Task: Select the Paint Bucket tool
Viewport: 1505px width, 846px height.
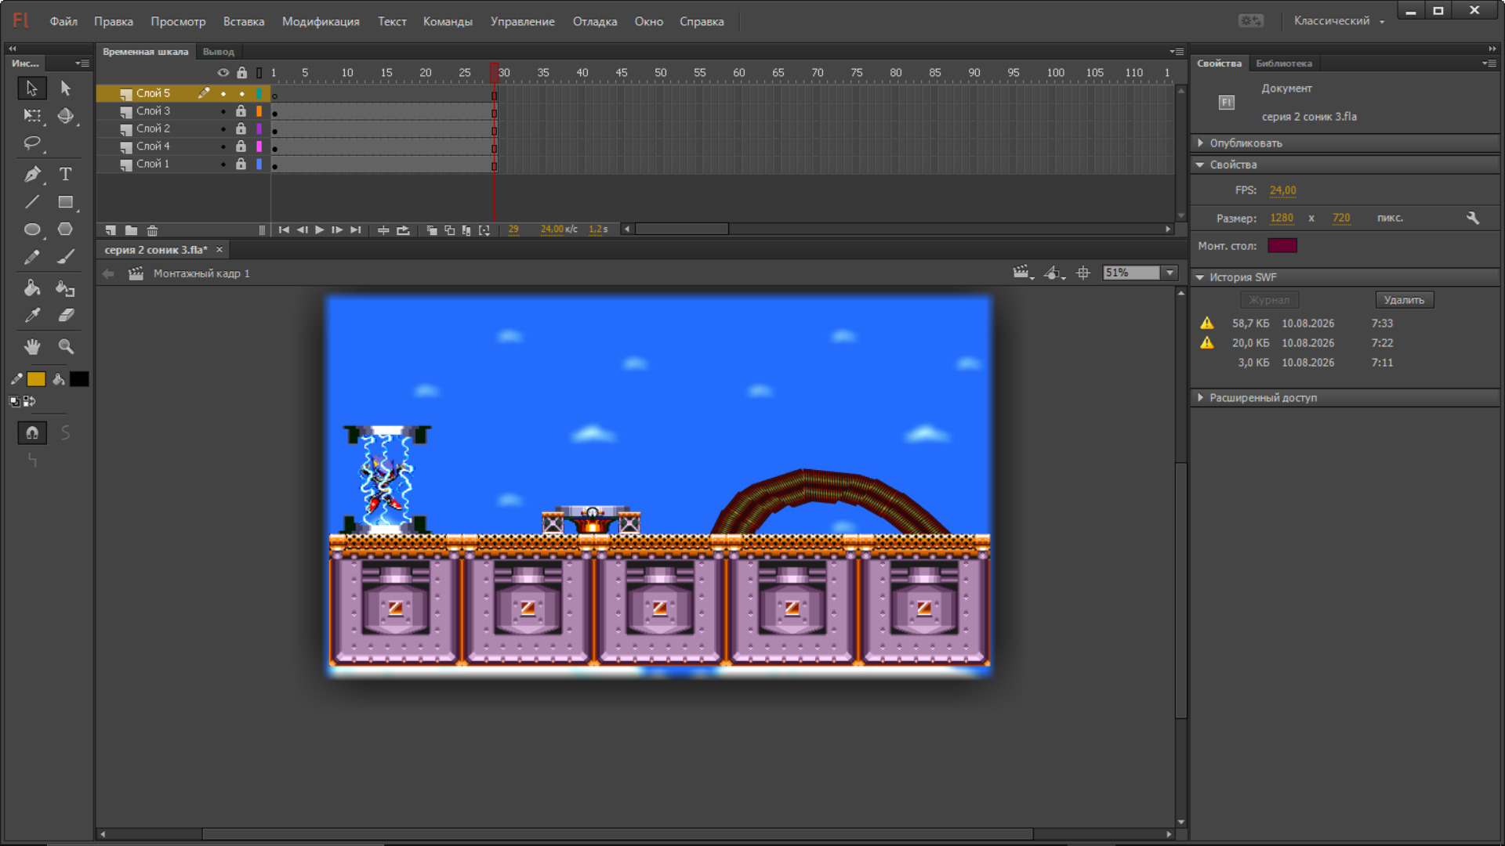Action: [32, 288]
